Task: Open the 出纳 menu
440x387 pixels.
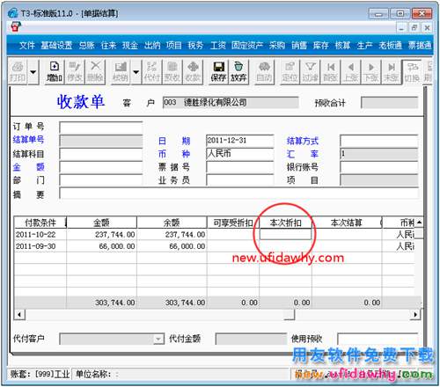Action: tap(152, 45)
